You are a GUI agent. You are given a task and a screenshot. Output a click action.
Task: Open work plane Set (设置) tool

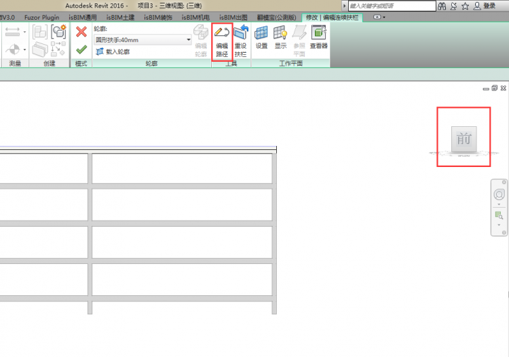(261, 39)
